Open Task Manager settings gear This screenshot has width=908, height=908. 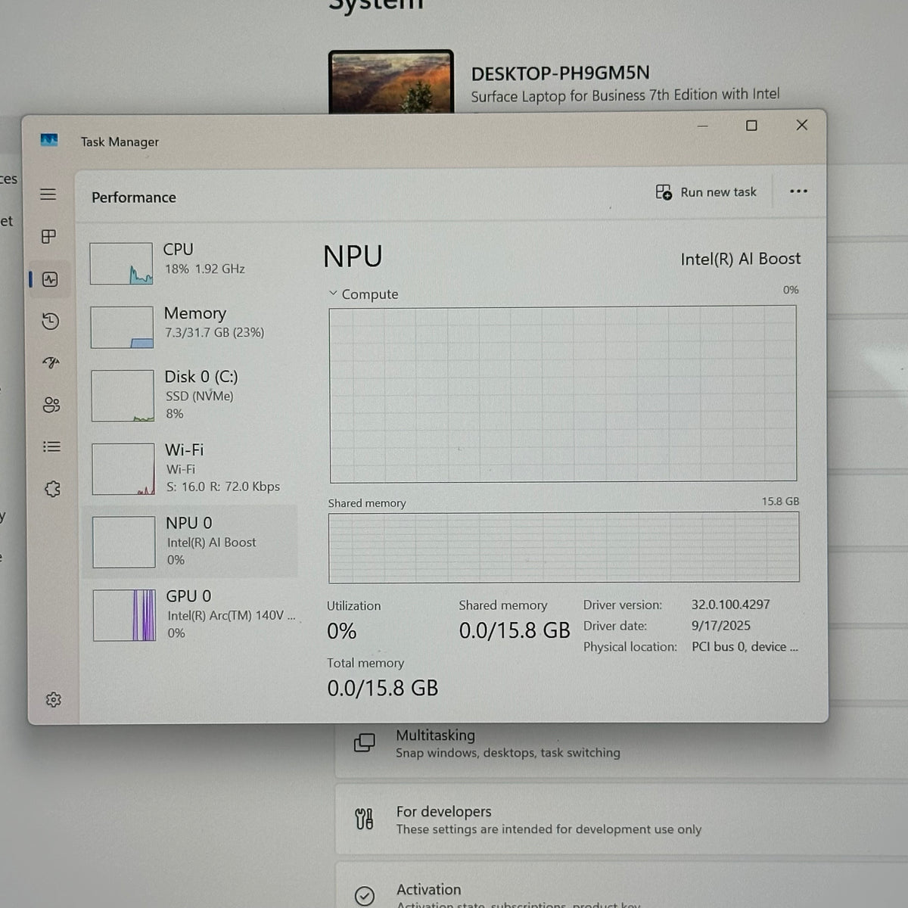point(53,700)
